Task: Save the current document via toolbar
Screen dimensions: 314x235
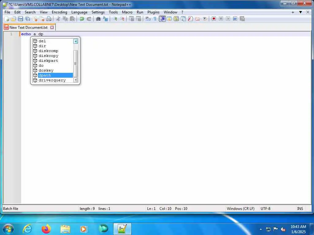Action: 21,19
